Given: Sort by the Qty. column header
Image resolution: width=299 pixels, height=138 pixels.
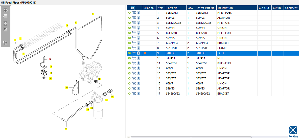Looking at the screenshot, I should (191, 8).
